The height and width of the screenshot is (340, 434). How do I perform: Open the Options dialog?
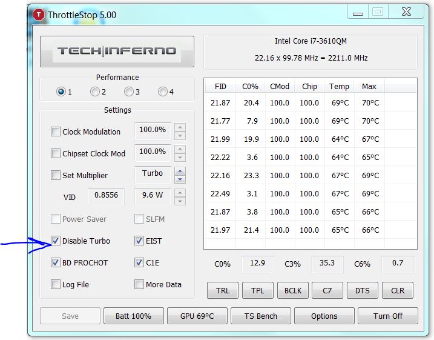click(324, 316)
